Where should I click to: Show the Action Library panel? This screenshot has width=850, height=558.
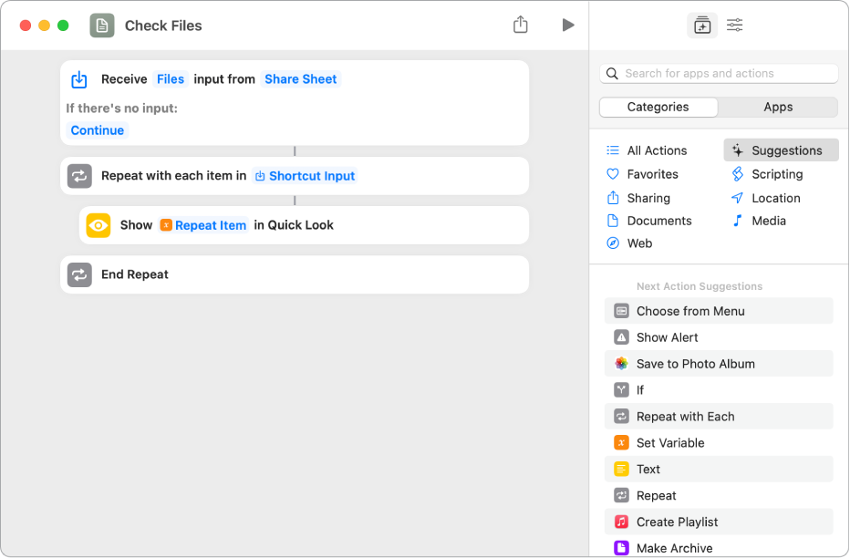tap(701, 25)
